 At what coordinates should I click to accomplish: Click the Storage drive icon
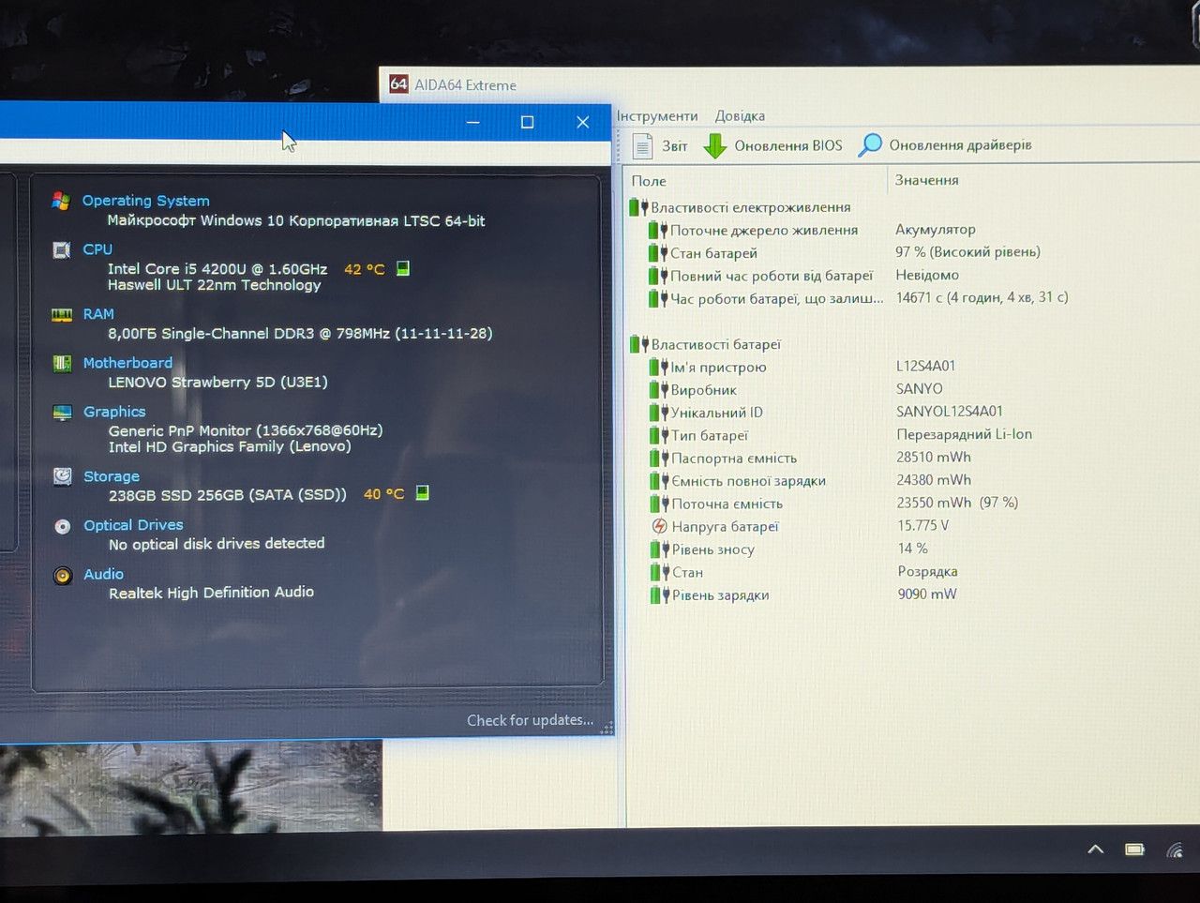[63, 476]
